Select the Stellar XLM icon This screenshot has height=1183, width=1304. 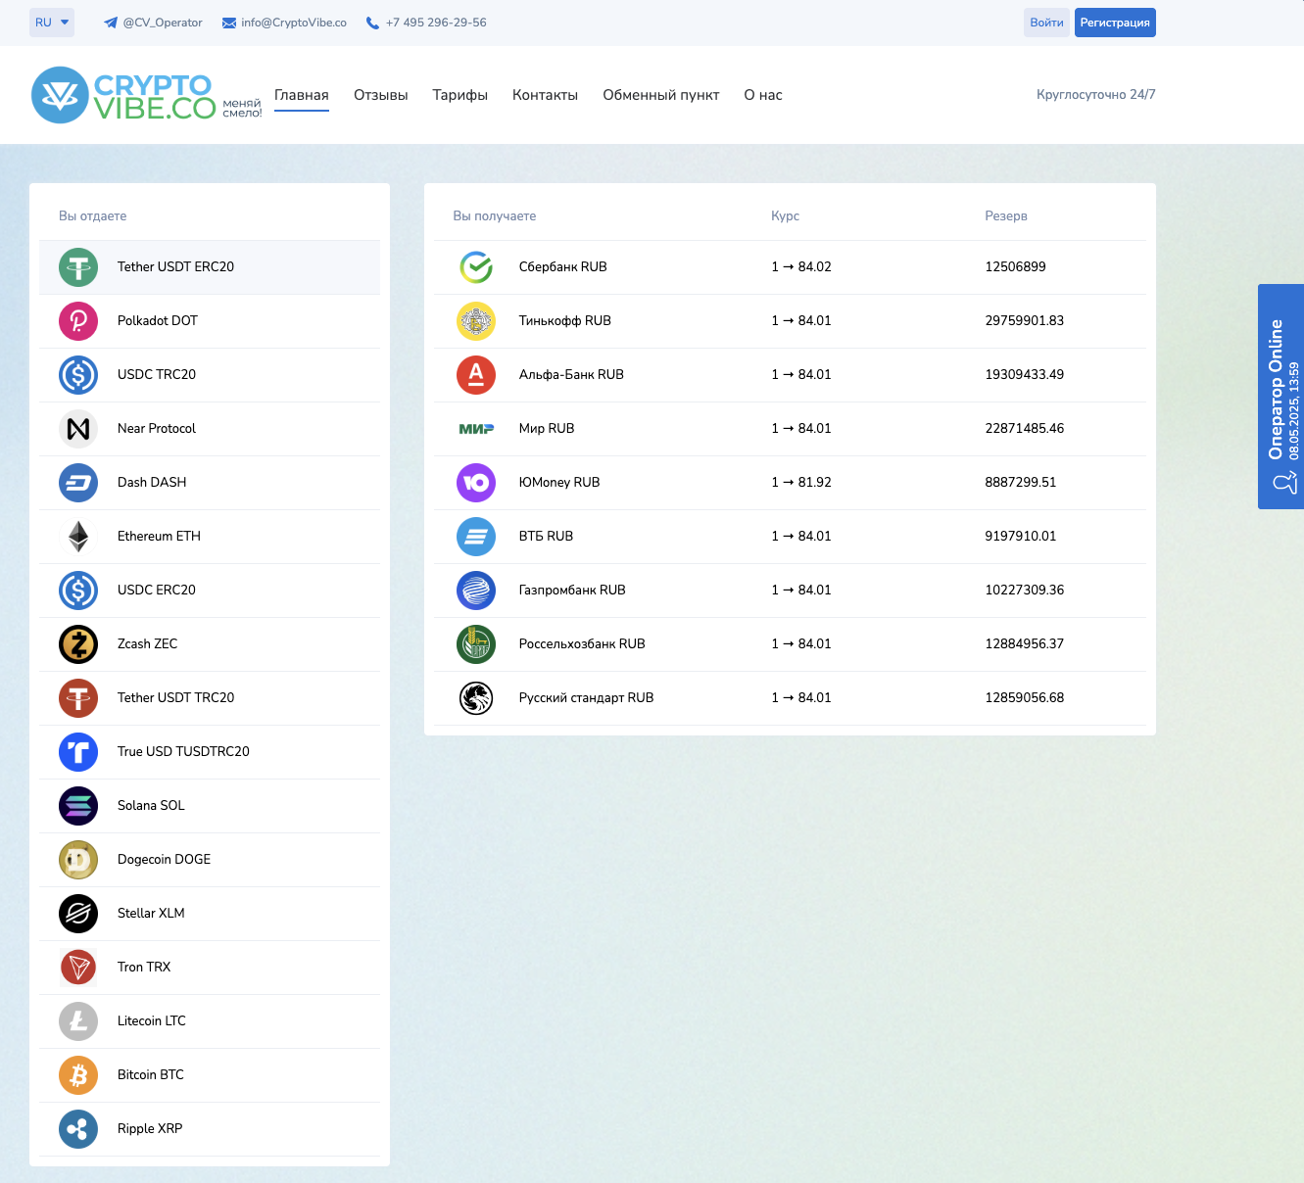[78, 914]
